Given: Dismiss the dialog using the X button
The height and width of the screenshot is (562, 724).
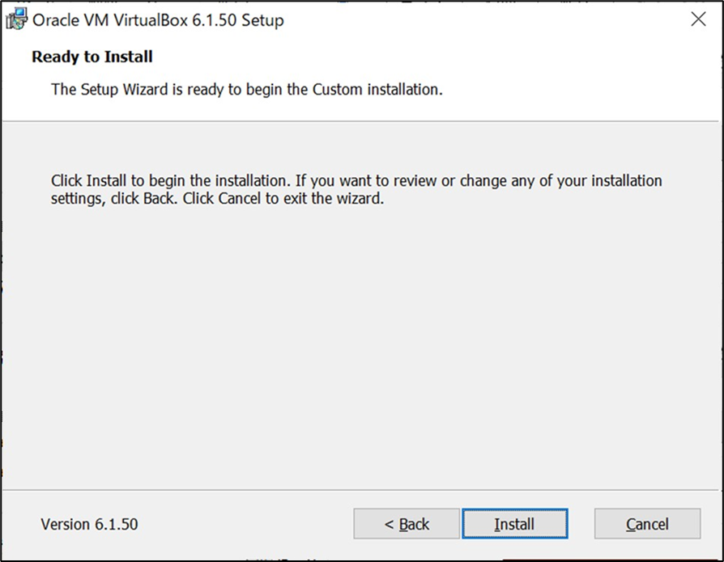Looking at the screenshot, I should click(698, 19).
